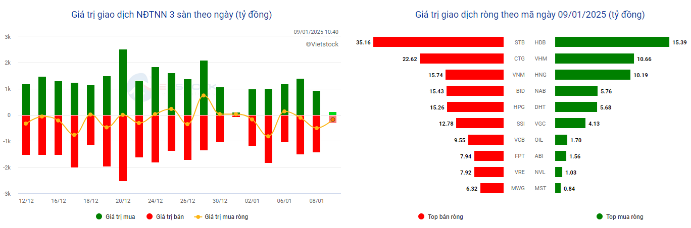
Task: Click the VHM green bar valued 10.66
Action: tap(595, 59)
